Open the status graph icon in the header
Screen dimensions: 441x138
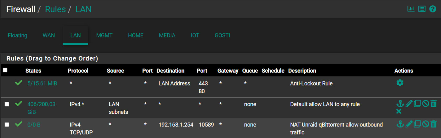(411, 9)
